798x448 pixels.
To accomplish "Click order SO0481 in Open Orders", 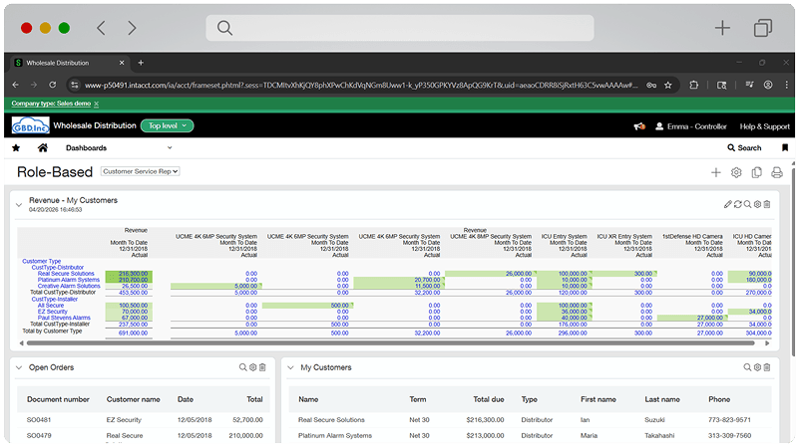I will [x=39, y=420].
